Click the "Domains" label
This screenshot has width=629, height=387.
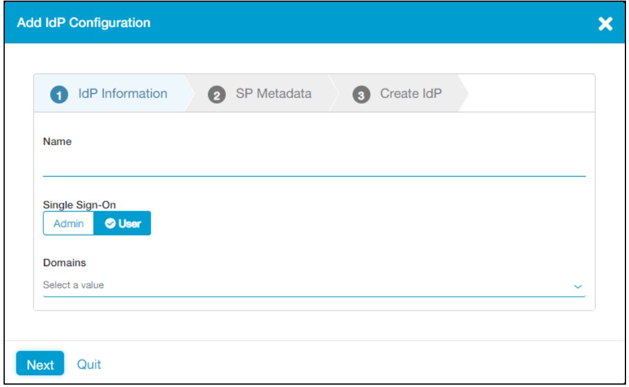pos(65,263)
